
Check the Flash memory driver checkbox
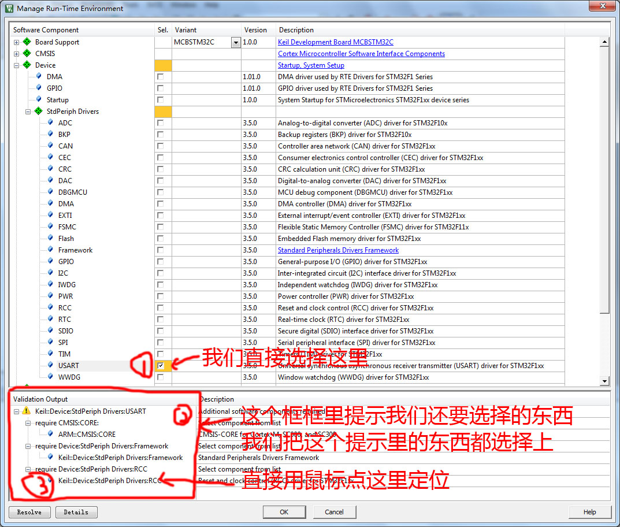(160, 239)
